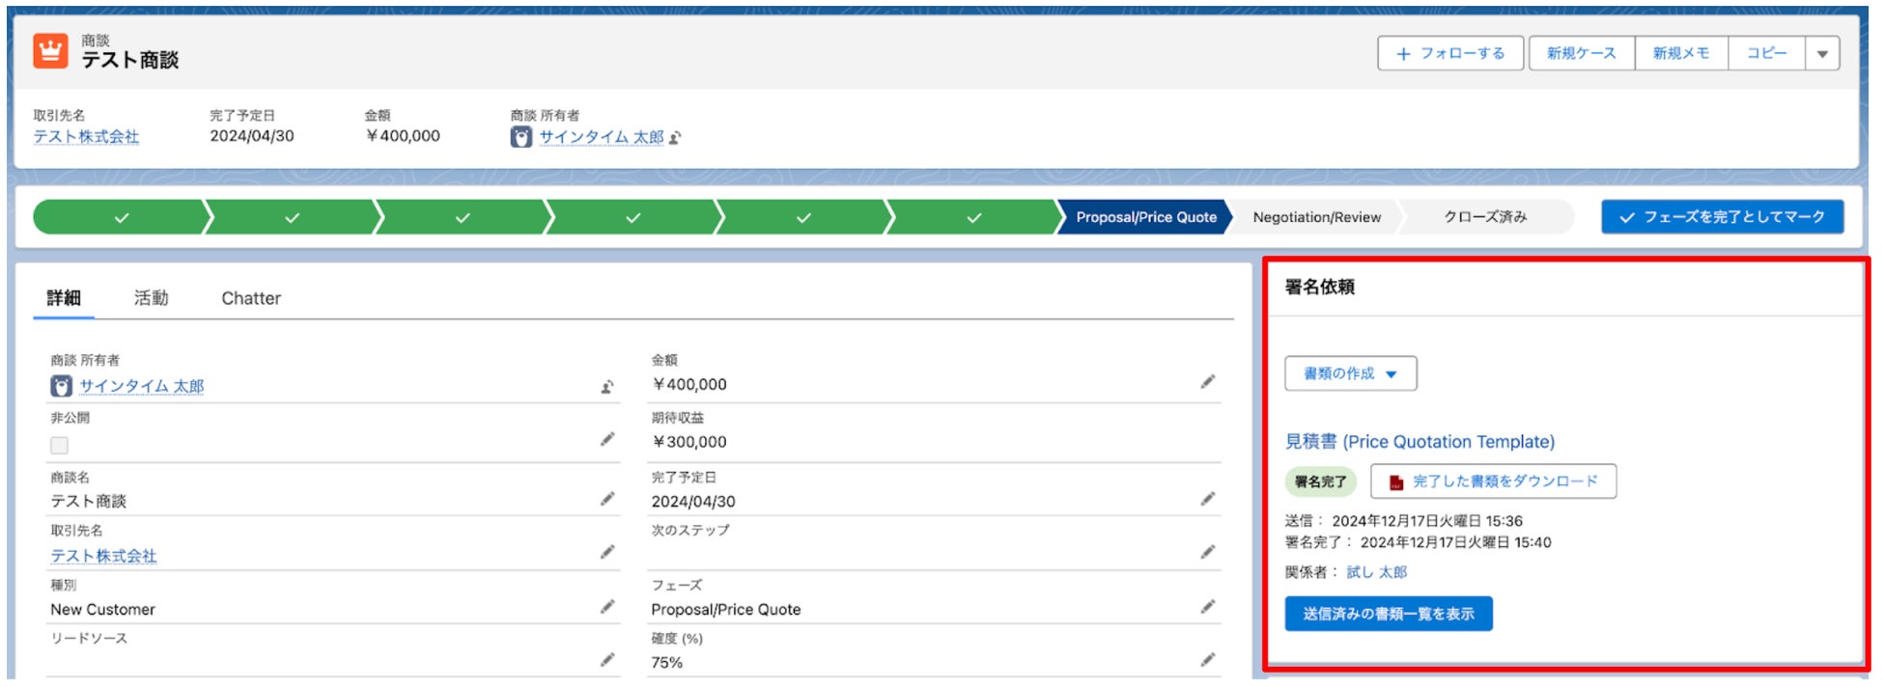Open 見積書 (Price Quotation Template) link

pyautogui.click(x=1419, y=442)
